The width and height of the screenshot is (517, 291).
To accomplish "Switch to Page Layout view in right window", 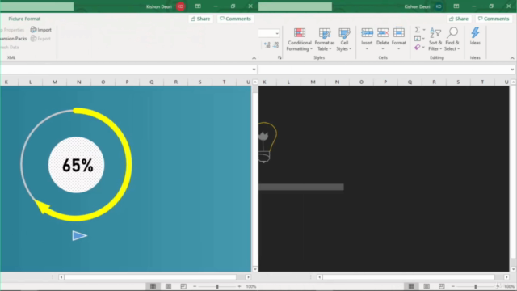I will [427, 286].
